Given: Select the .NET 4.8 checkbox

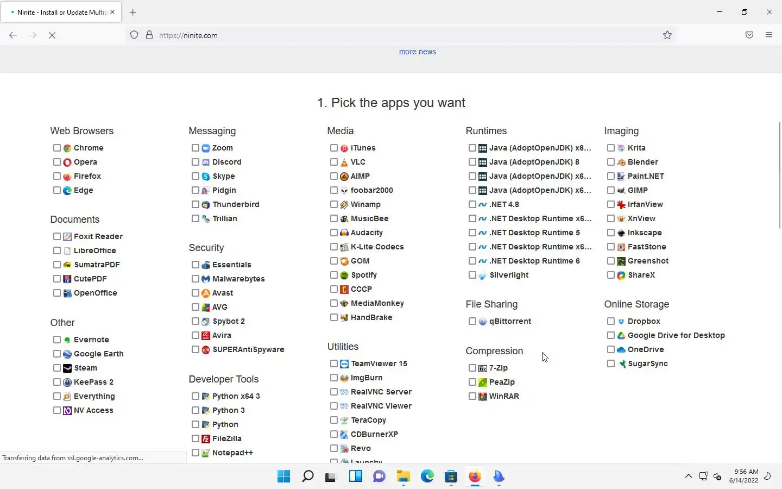Looking at the screenshot, I should pos(472,204).
